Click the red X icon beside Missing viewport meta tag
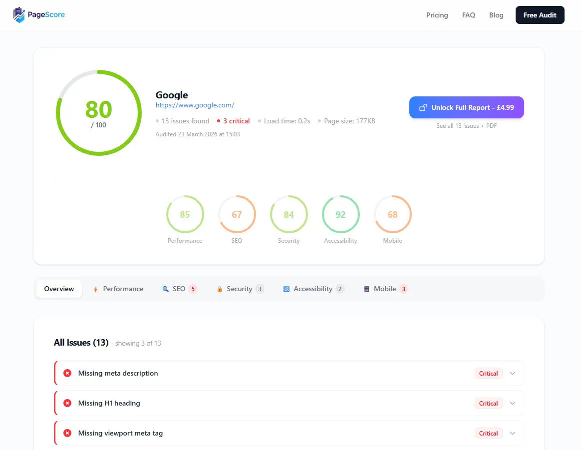 tap(67, 433)
